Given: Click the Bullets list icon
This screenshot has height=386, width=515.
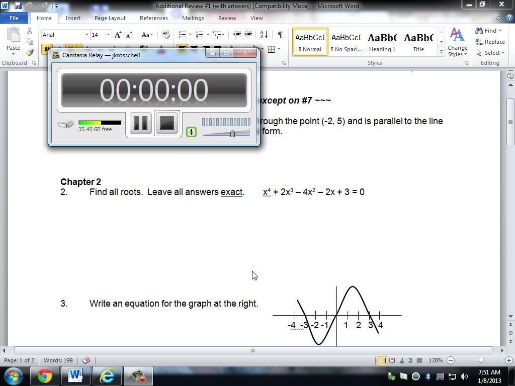Looking at the screenshot, I should coord(182,35).
